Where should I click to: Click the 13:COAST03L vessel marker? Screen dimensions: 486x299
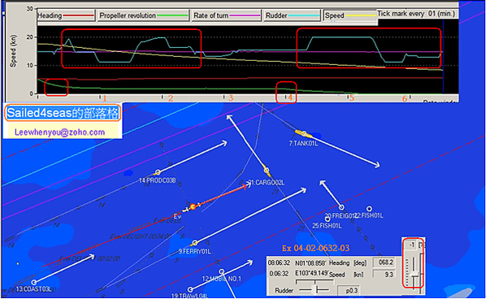34,282
